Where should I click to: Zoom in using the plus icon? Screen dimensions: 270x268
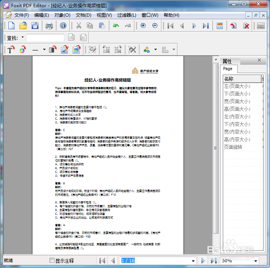pos(143,26)
